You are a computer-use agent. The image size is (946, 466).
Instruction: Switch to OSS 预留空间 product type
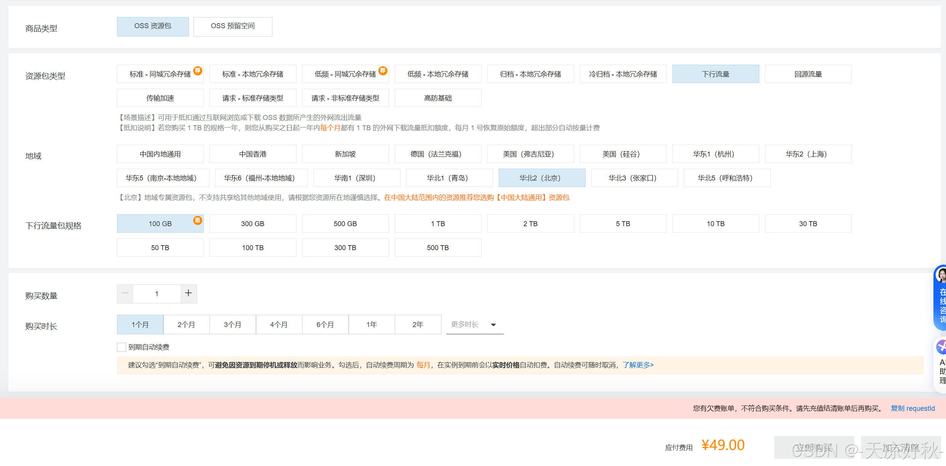click(233, 26)
